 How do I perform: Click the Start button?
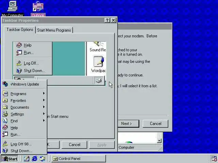point(10,159)
